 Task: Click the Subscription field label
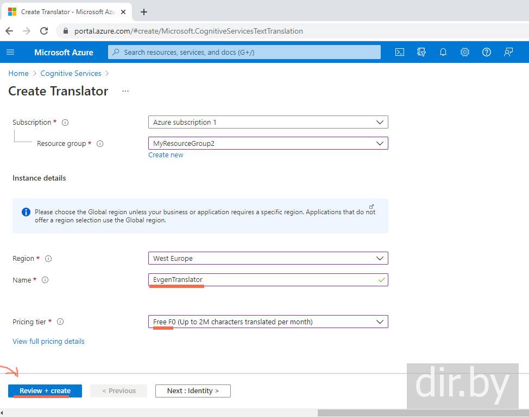click(x=32, y=122)
